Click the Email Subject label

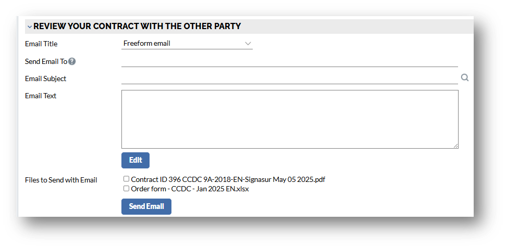pyautogui.click(x=46, y=79)
